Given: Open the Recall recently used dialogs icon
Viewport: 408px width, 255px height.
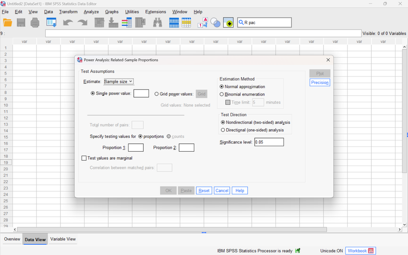Looking at the screenshot, I should [x=51, y=22].
